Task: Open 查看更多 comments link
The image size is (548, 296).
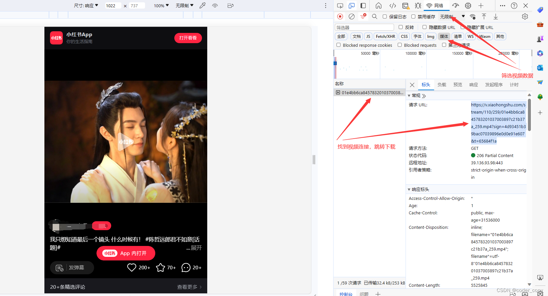Action: coord(189,287)
